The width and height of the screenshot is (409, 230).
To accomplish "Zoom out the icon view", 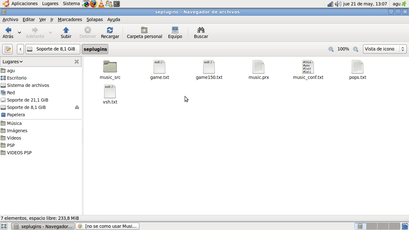I will [x=331, y=49].
